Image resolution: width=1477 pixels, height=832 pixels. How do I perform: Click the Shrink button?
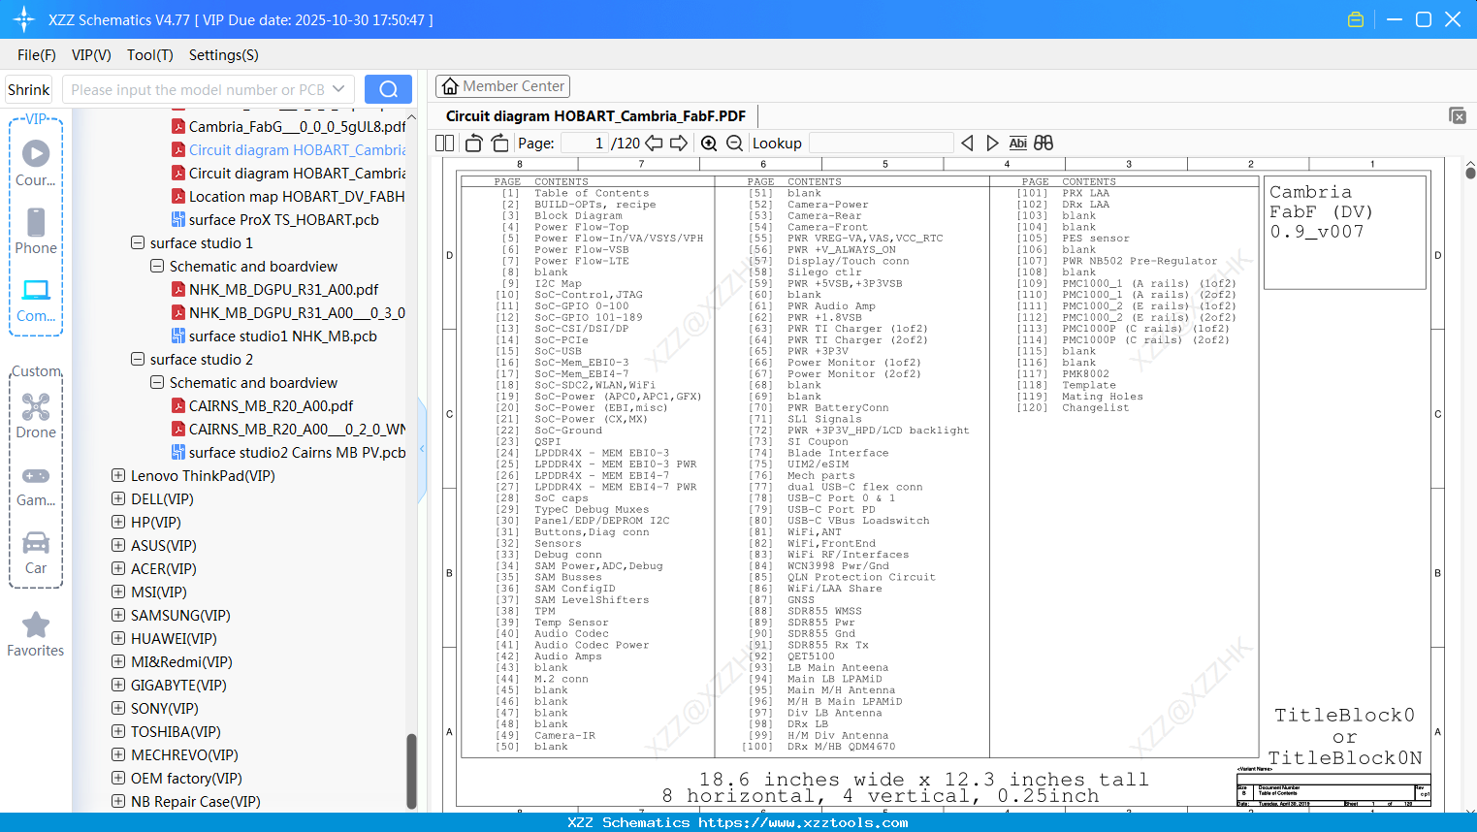pyautogui.click(x=29, y=89)
